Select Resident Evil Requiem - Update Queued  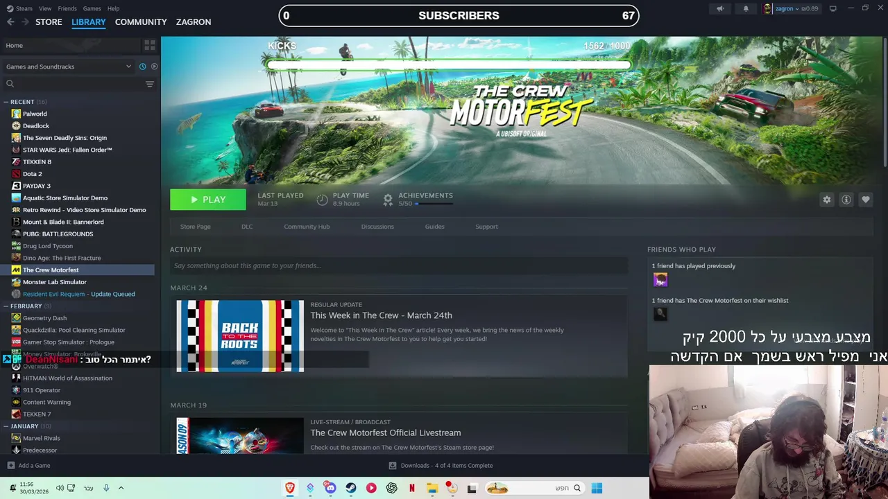click(78, 294)
